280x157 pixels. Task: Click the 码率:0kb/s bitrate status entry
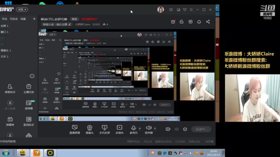[134, 142]
